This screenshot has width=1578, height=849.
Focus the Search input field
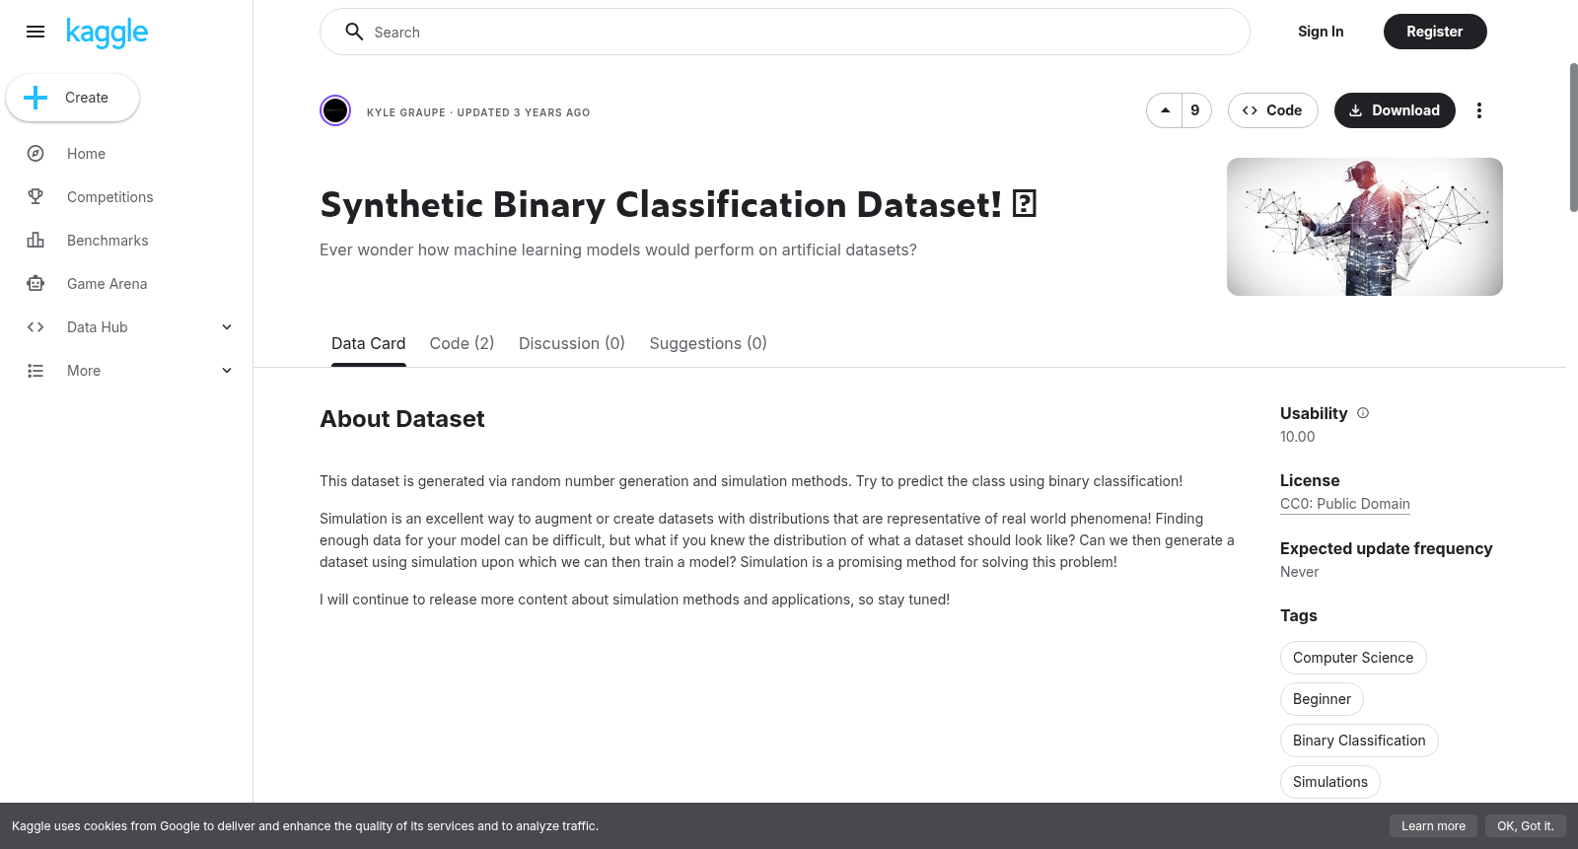(785, 32)
